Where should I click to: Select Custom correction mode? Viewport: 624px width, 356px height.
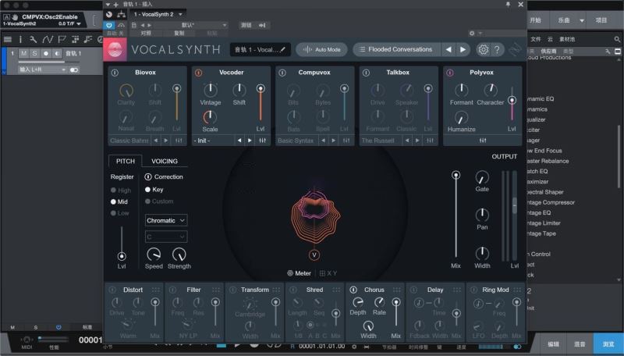click(x=159, y=201)
